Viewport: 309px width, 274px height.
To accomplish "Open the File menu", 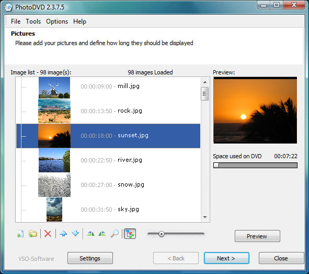I will (16, 21).
